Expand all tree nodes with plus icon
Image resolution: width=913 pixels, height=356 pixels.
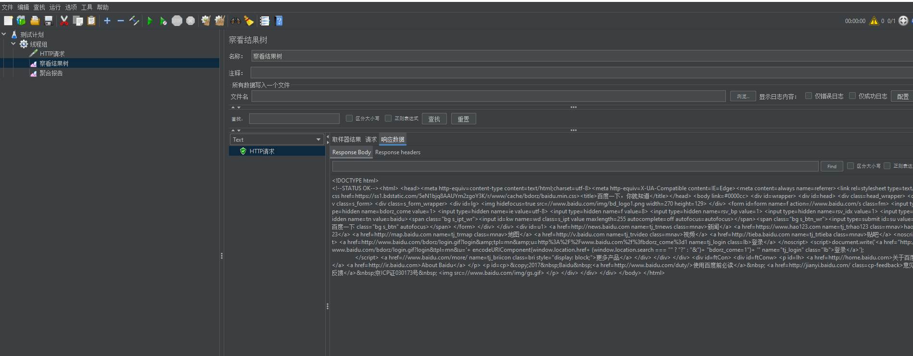click(107, 21)
